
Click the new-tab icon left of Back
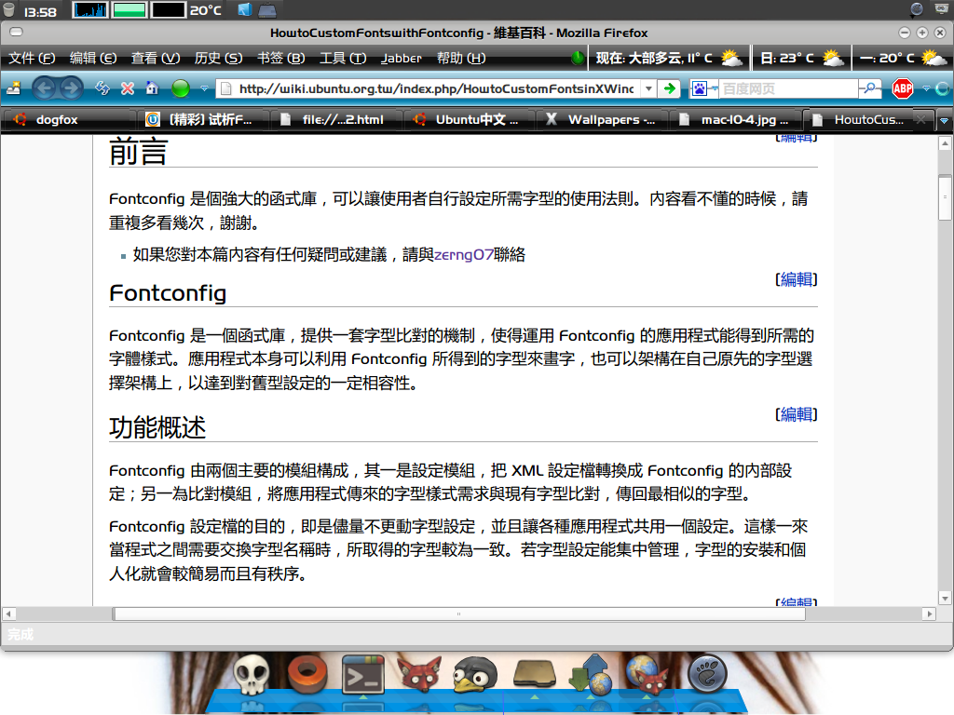click(14, 88)
